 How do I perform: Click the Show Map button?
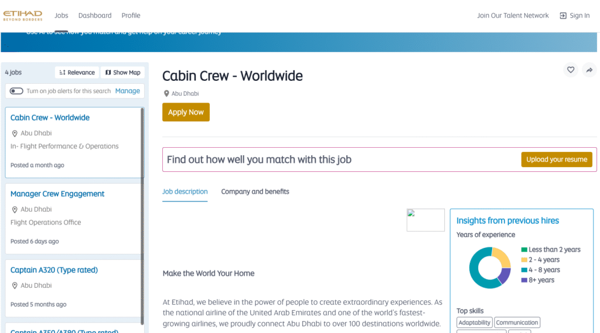[123, 72]
